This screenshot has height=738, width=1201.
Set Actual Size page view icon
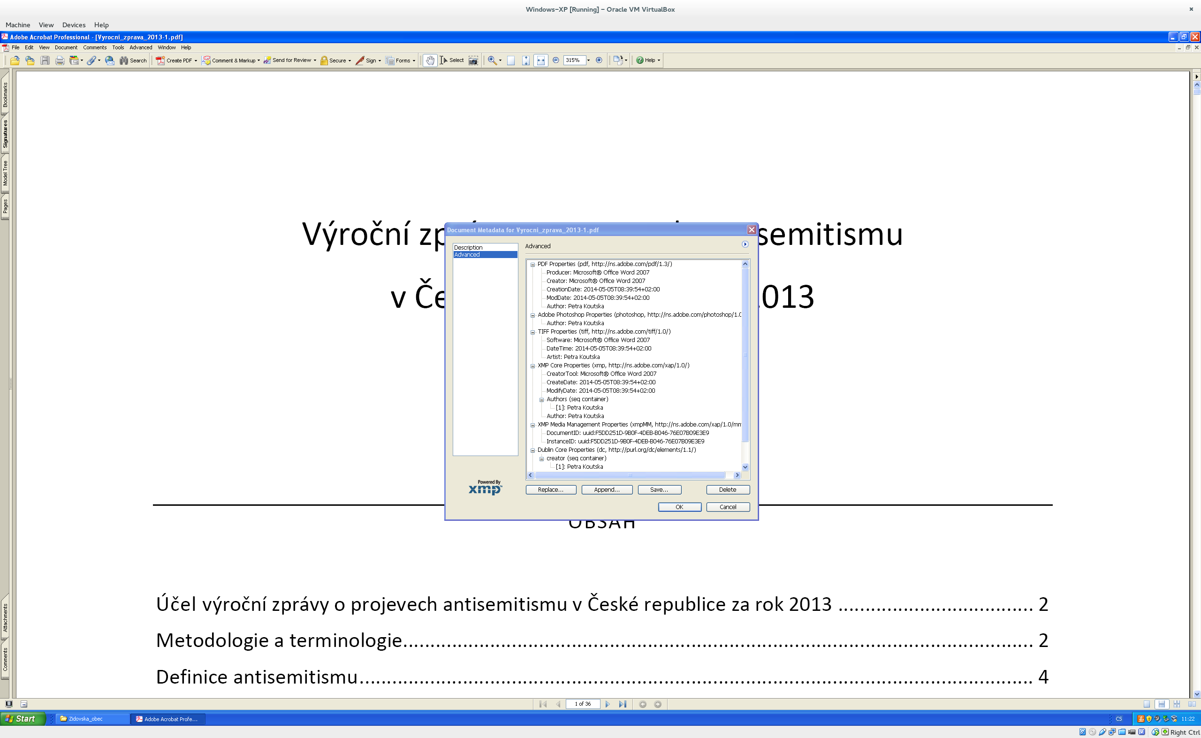(511, 61)
